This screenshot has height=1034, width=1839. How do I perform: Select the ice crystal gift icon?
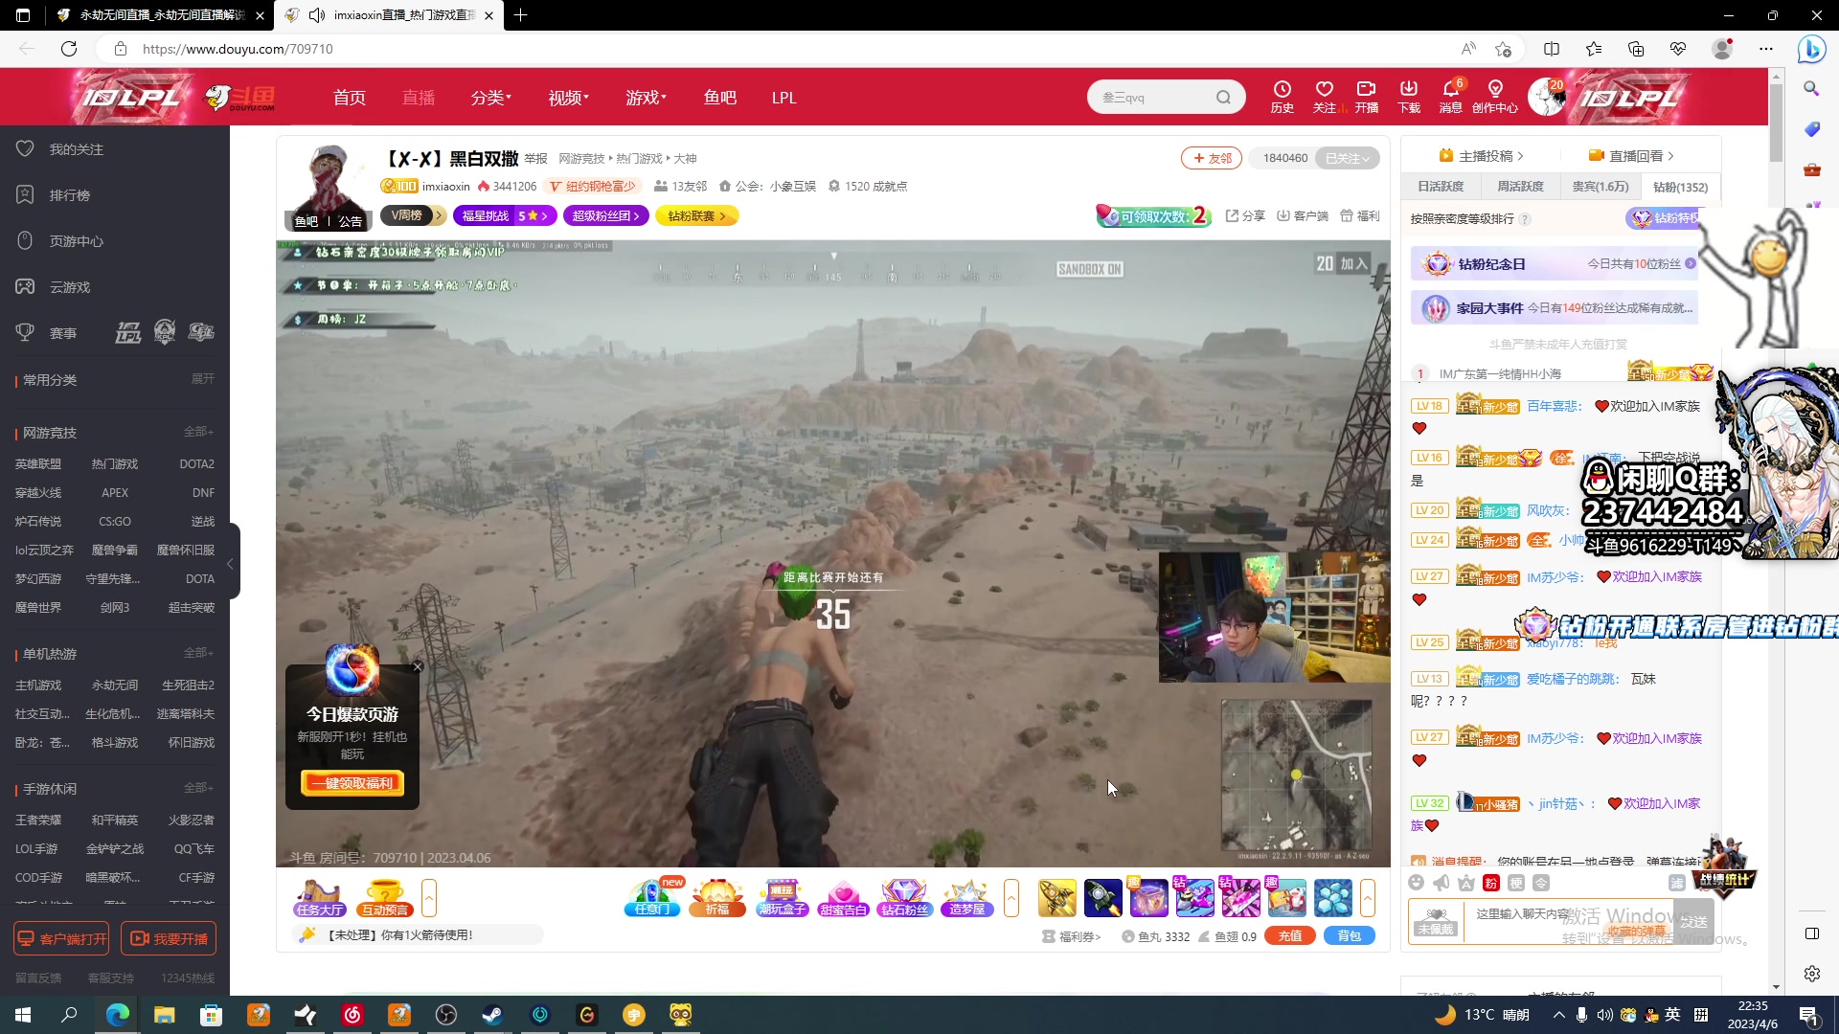click(1332, 898)
